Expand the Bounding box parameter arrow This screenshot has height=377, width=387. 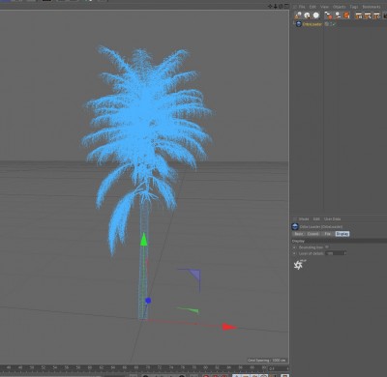pos(294,247)
